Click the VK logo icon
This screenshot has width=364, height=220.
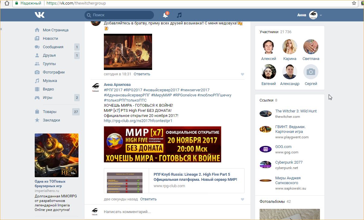(x=40, y=15)
